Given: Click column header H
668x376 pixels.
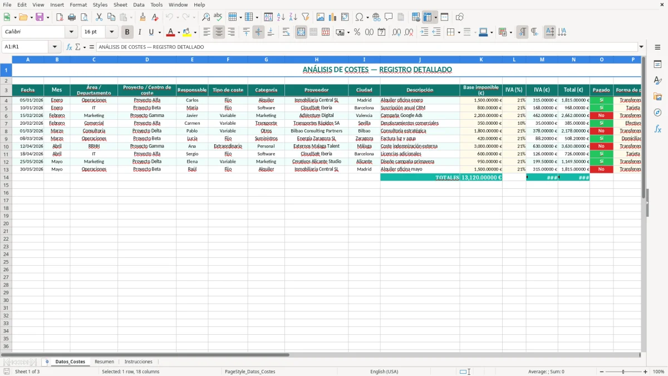Looking at the screenshot, I should pos(316,59).
